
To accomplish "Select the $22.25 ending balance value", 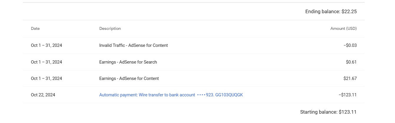I will click(x=349, y=12).
